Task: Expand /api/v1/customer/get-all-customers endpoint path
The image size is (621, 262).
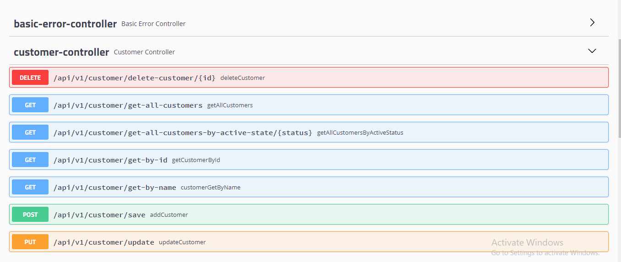Action: [128, 105]
